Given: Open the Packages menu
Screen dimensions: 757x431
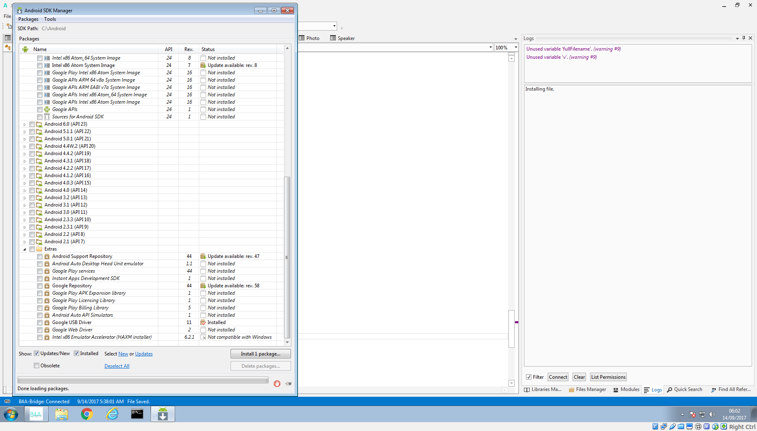Looking at the screenshot, I should (x=28, y=19).
